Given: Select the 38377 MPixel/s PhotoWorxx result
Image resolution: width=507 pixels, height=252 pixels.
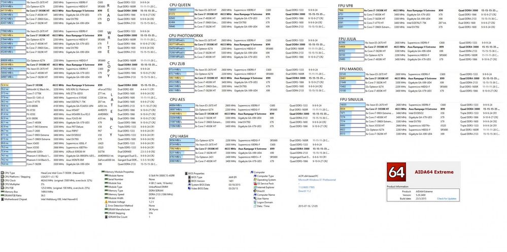Looking at the screenshot, I should tap(181, 45).
